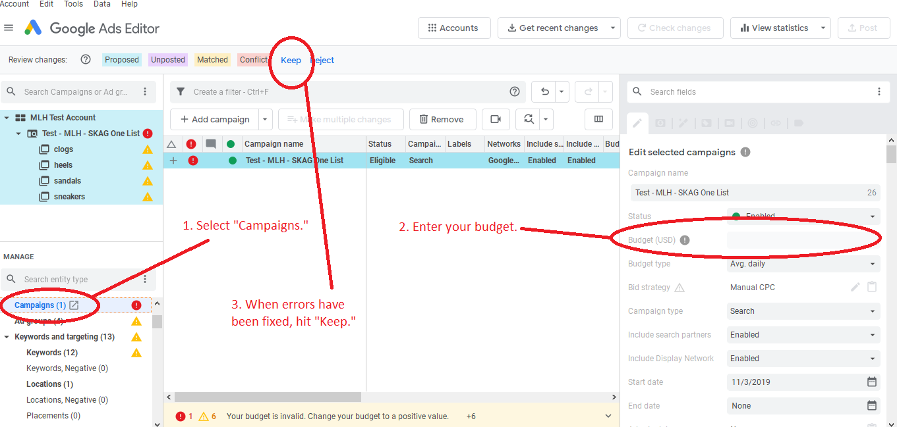Image resolution: width=897 pixels, height=427 pixels.
Task: Select Keywords (12) in the Manage list
Action: [52, 353]
